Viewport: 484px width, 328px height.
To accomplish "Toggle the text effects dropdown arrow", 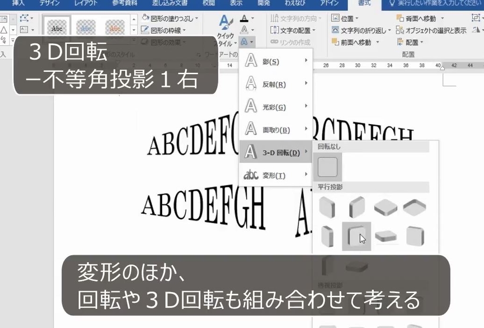I will (252, 42).
